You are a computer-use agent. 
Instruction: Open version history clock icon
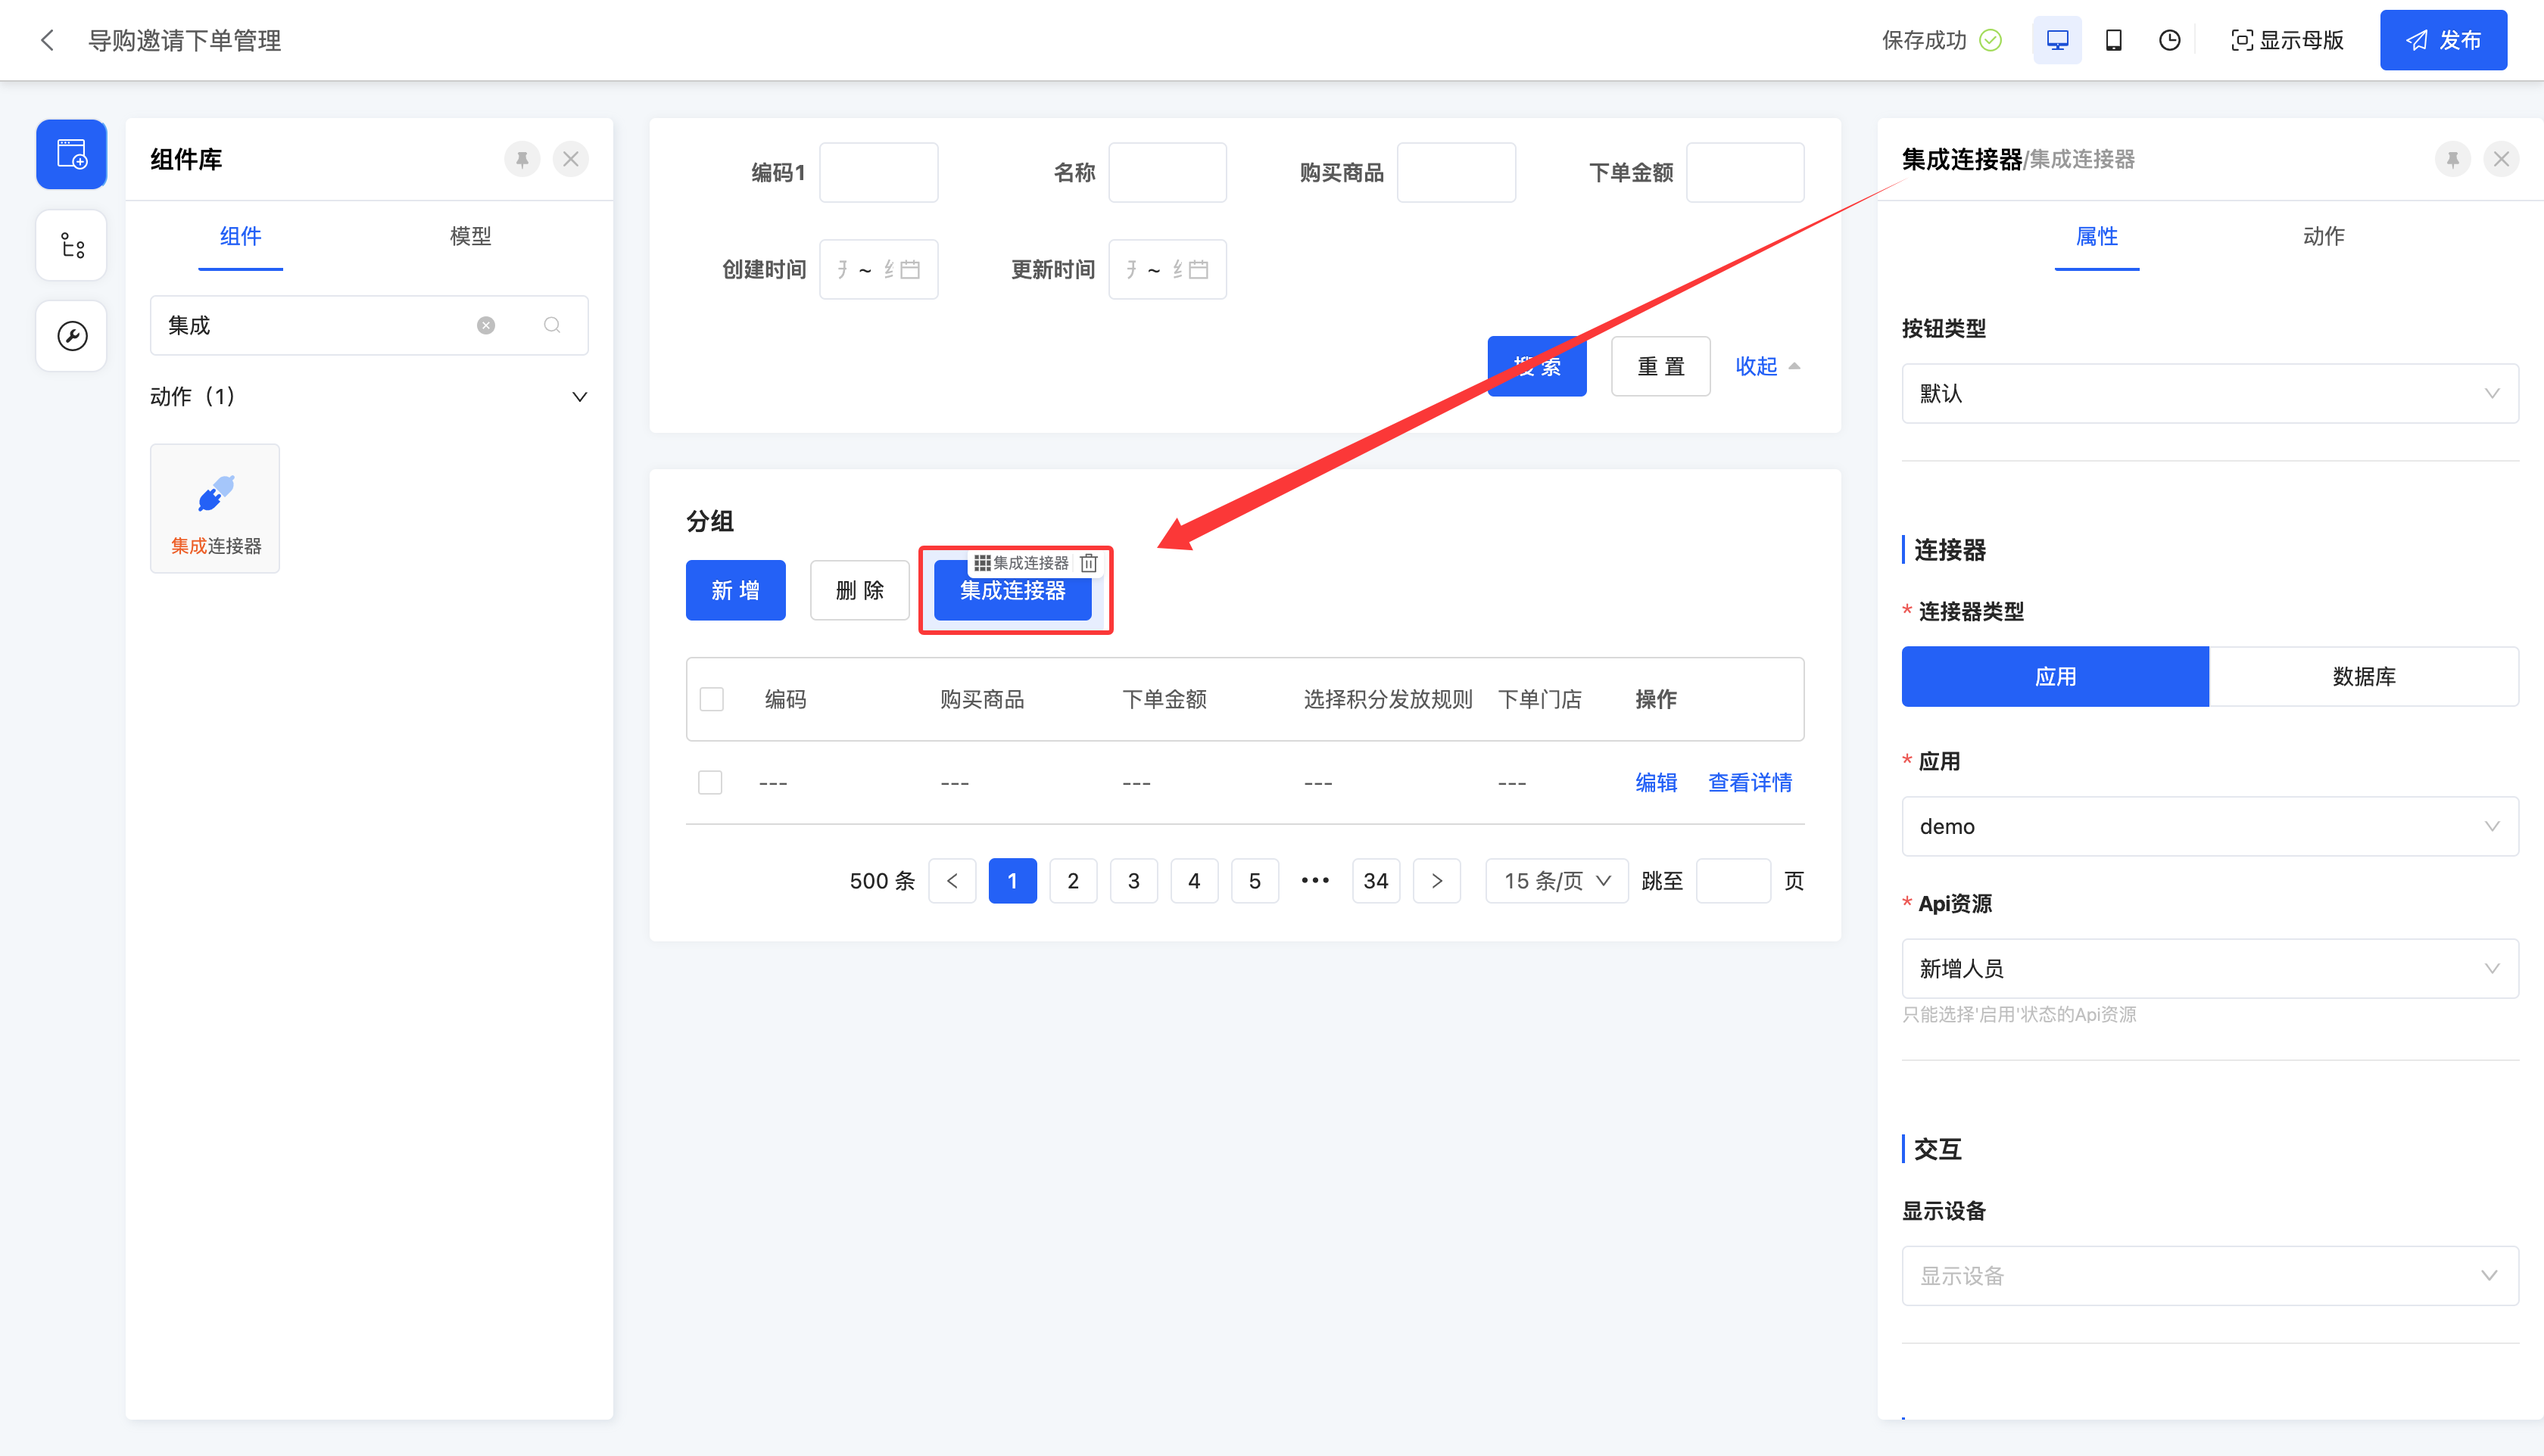[2169, 40]
